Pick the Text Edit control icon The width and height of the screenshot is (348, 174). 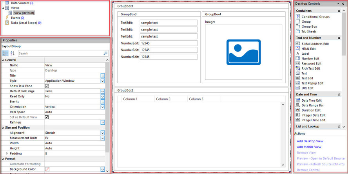pyautogui.click(x=298, y=78)
